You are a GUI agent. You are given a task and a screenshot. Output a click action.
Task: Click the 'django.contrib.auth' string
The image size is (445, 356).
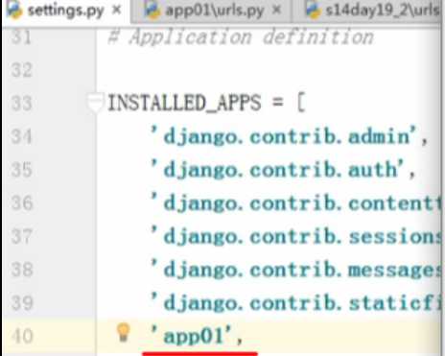click(277, 170)
